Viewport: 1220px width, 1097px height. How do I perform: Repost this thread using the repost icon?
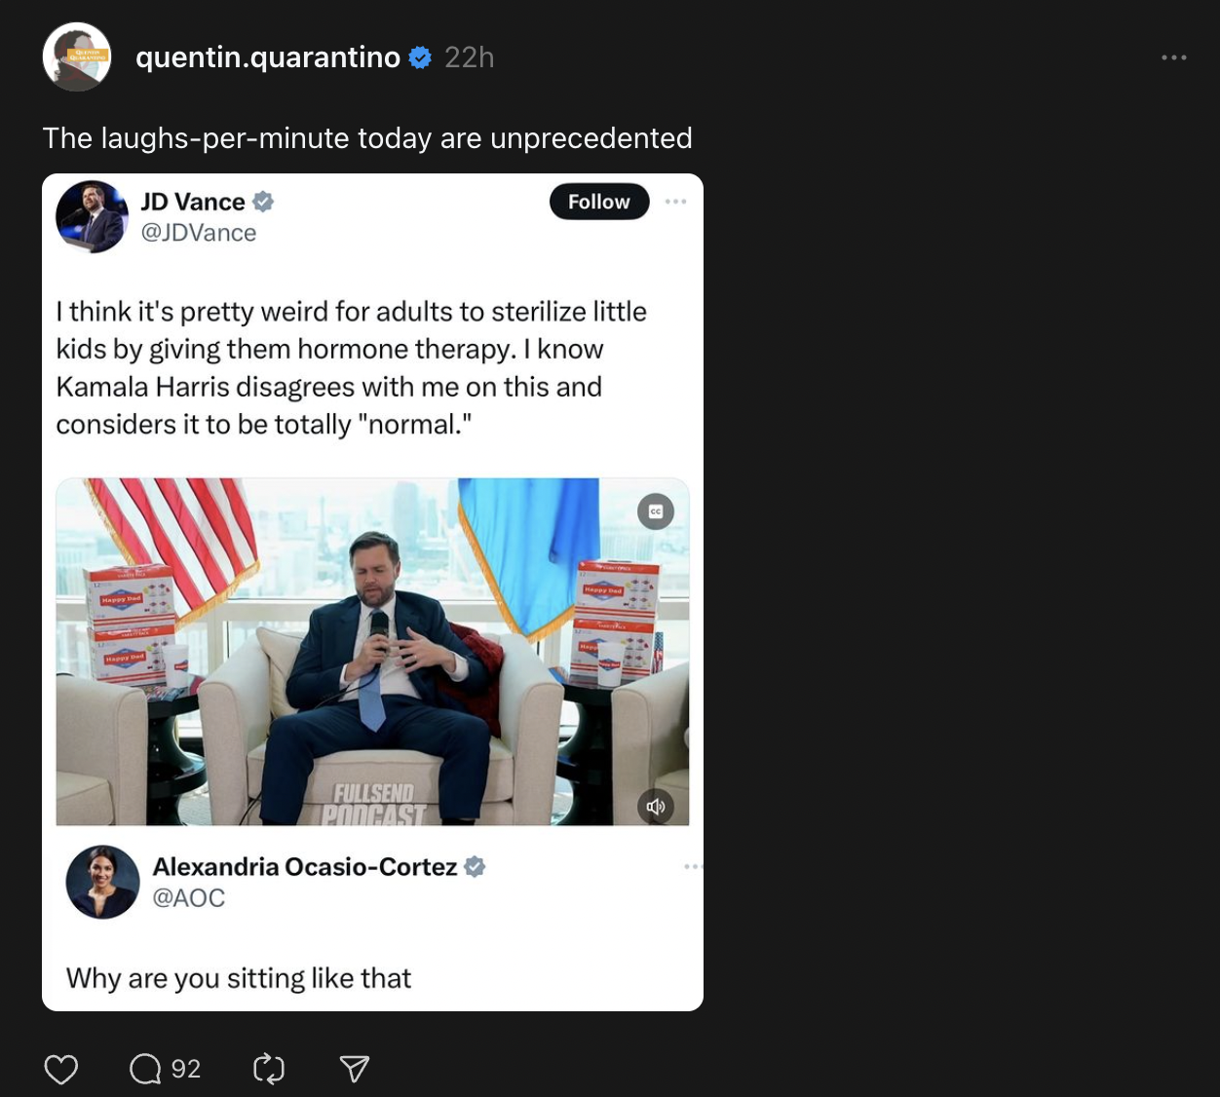coord(268,1069)
